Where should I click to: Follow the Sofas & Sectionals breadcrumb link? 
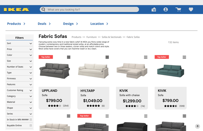click(x=112, y=37)
